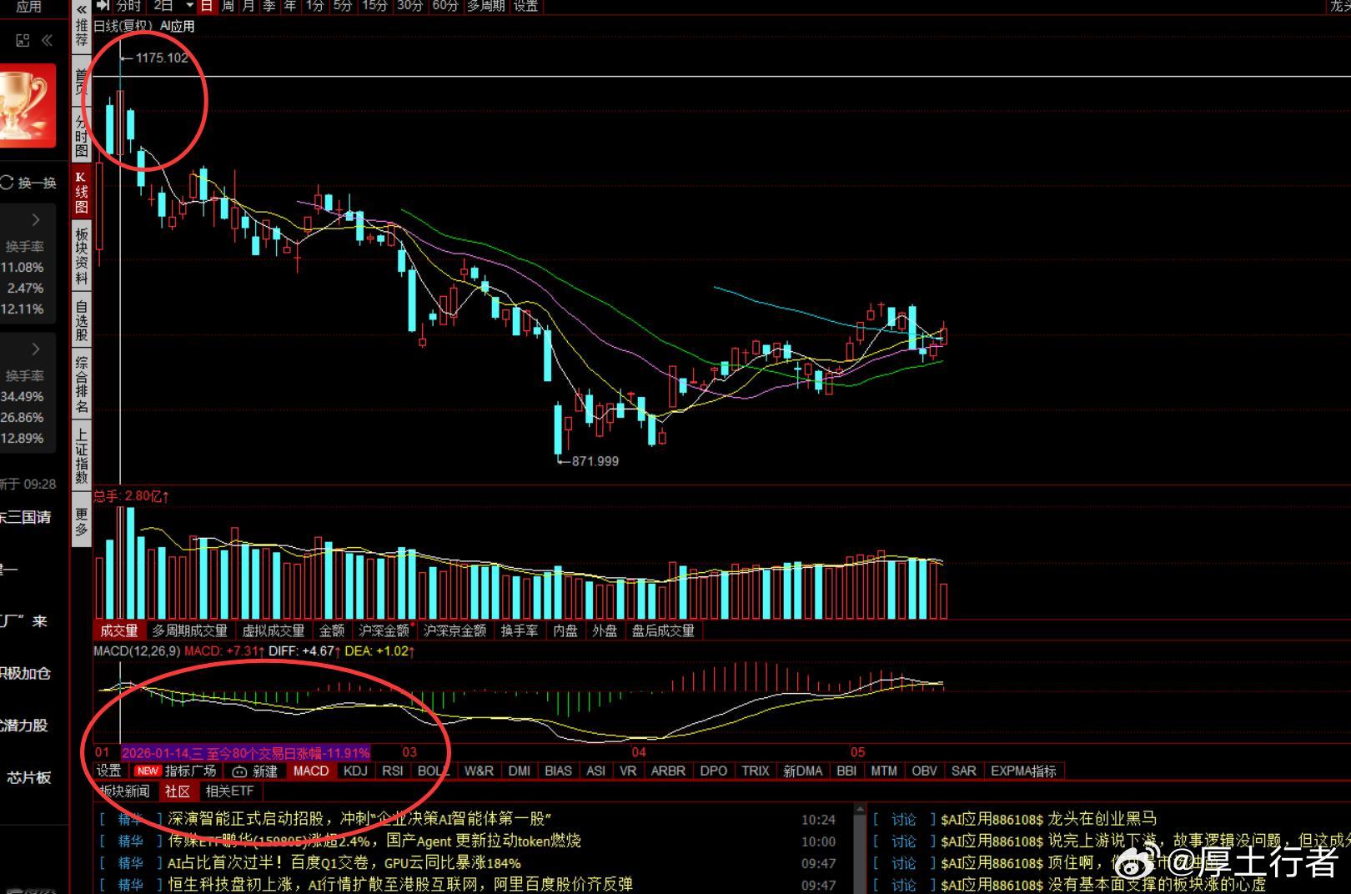
Task: Switch to 板块新闻 tab
Action: coord(124,791)
